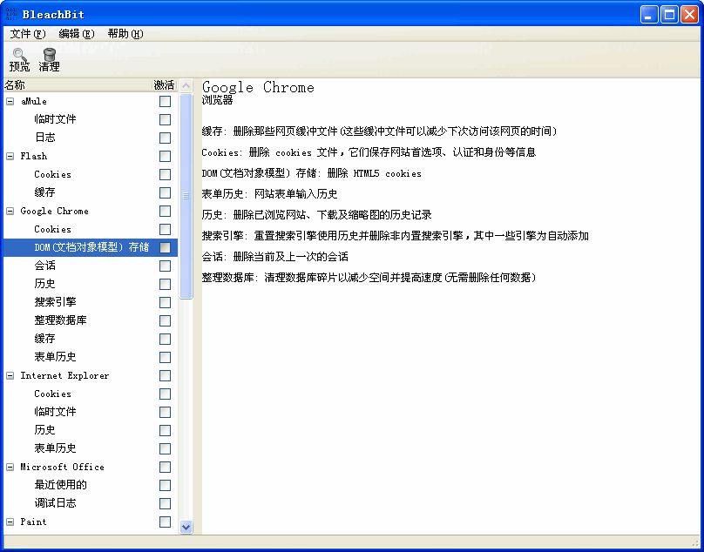Click the 清理 (Clean) toolbar icon
Screen dimensions: 704x552
click(49, 57)
